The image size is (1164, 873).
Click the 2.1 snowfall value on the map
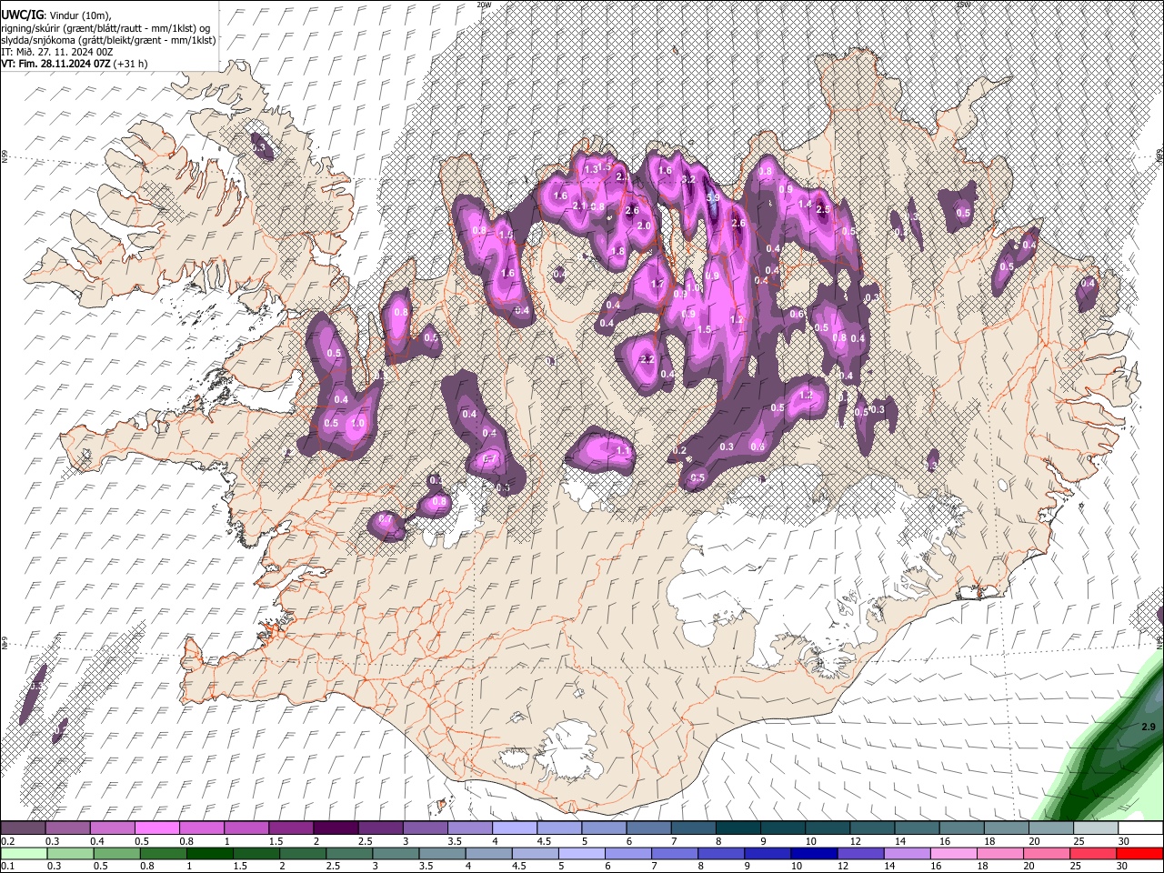tap(580, 206)
